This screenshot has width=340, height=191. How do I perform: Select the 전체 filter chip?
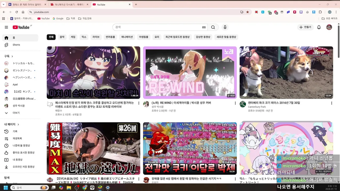(x=51, y=37)
